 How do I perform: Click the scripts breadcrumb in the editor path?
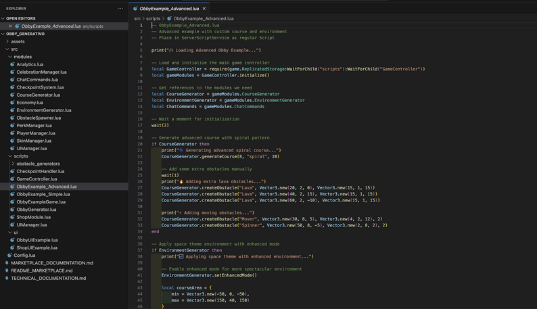click(154, 19)
